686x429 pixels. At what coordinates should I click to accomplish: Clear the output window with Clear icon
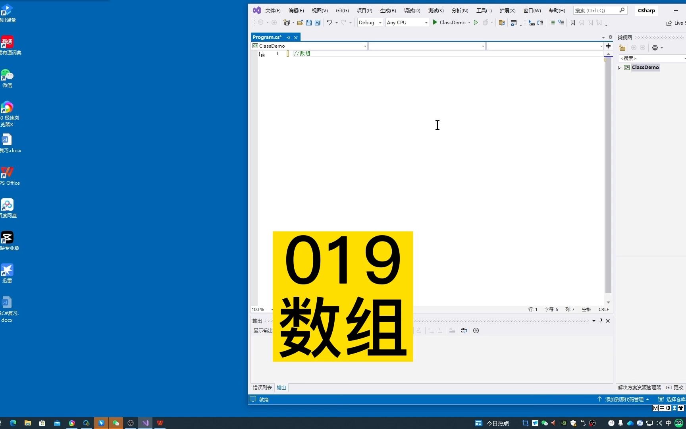click(453, 330)
